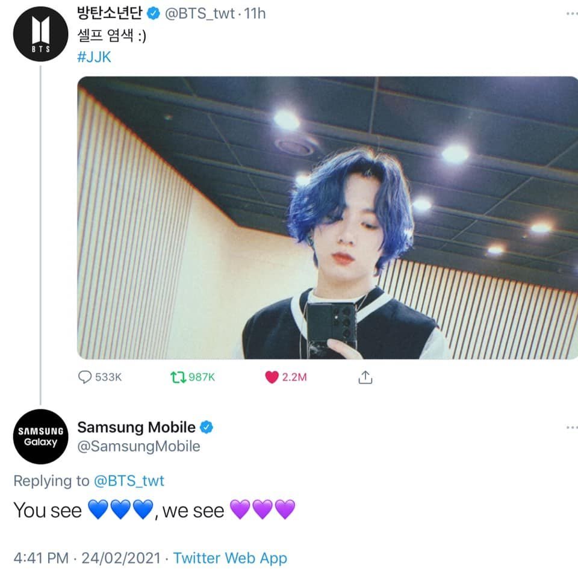Click Samsung Mobile verified badge
This screenshot has width=578, height=578.
click(207, 427)
